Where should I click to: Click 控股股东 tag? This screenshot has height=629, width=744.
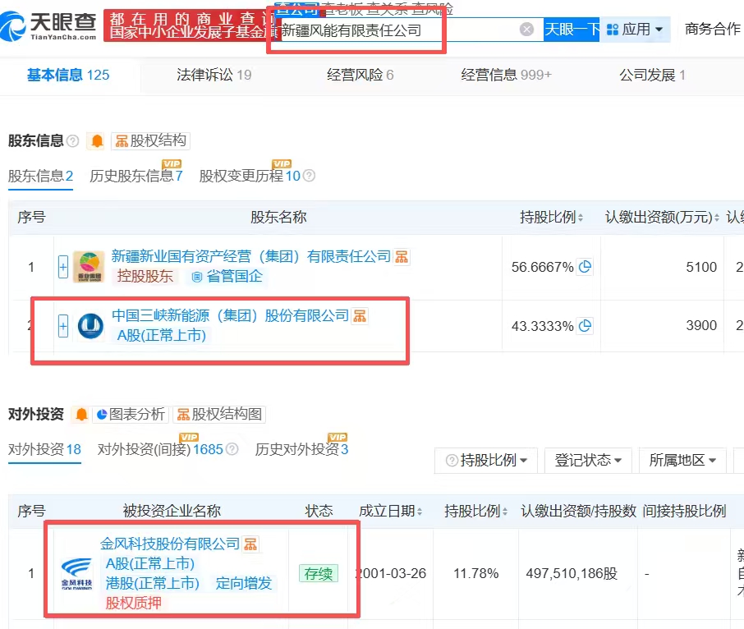pyautogui.click(x=145, y=276)
